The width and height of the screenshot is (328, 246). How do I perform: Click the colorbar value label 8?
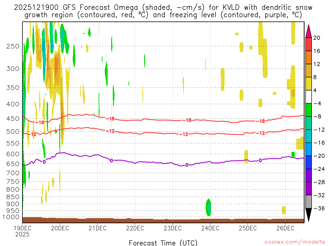point(315,78)
